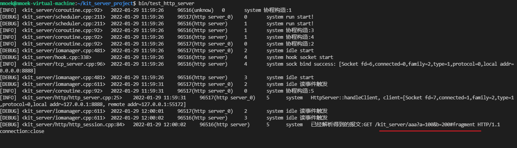Click the nmoek@nmoek-virtual-machine prompt text

[x=35, y=3]
